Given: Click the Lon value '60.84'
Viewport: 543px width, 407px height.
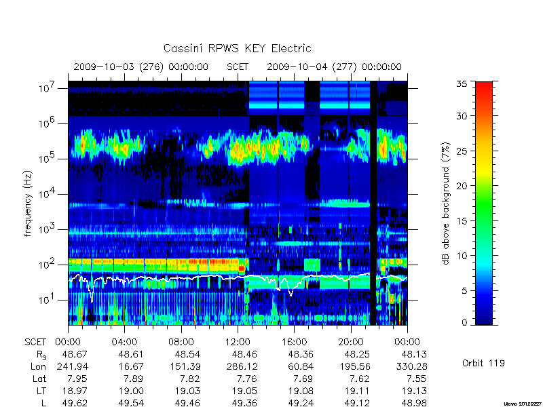Looking at the screenshot, I should (x=301, y=366).
